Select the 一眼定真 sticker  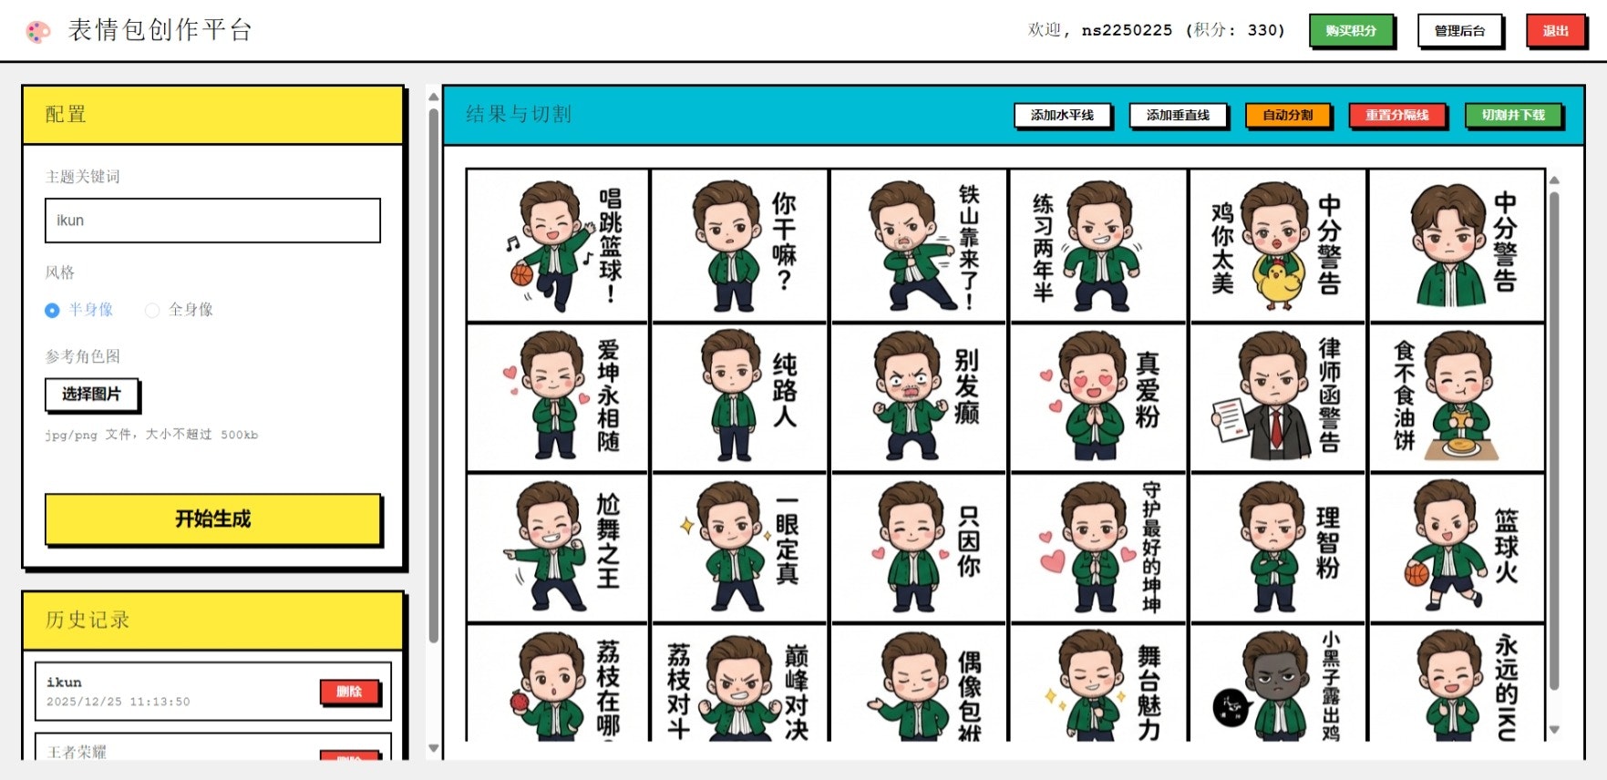click(x=739, y=548)
